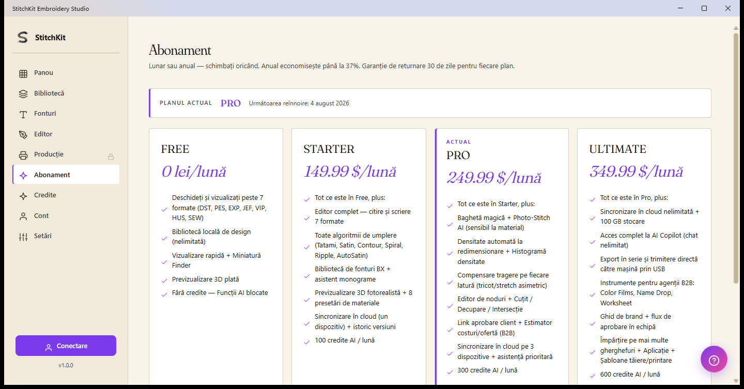Click the 349.99 $/lună price
Viewport: 744px width, 389px height.
(x=636, y=172)
